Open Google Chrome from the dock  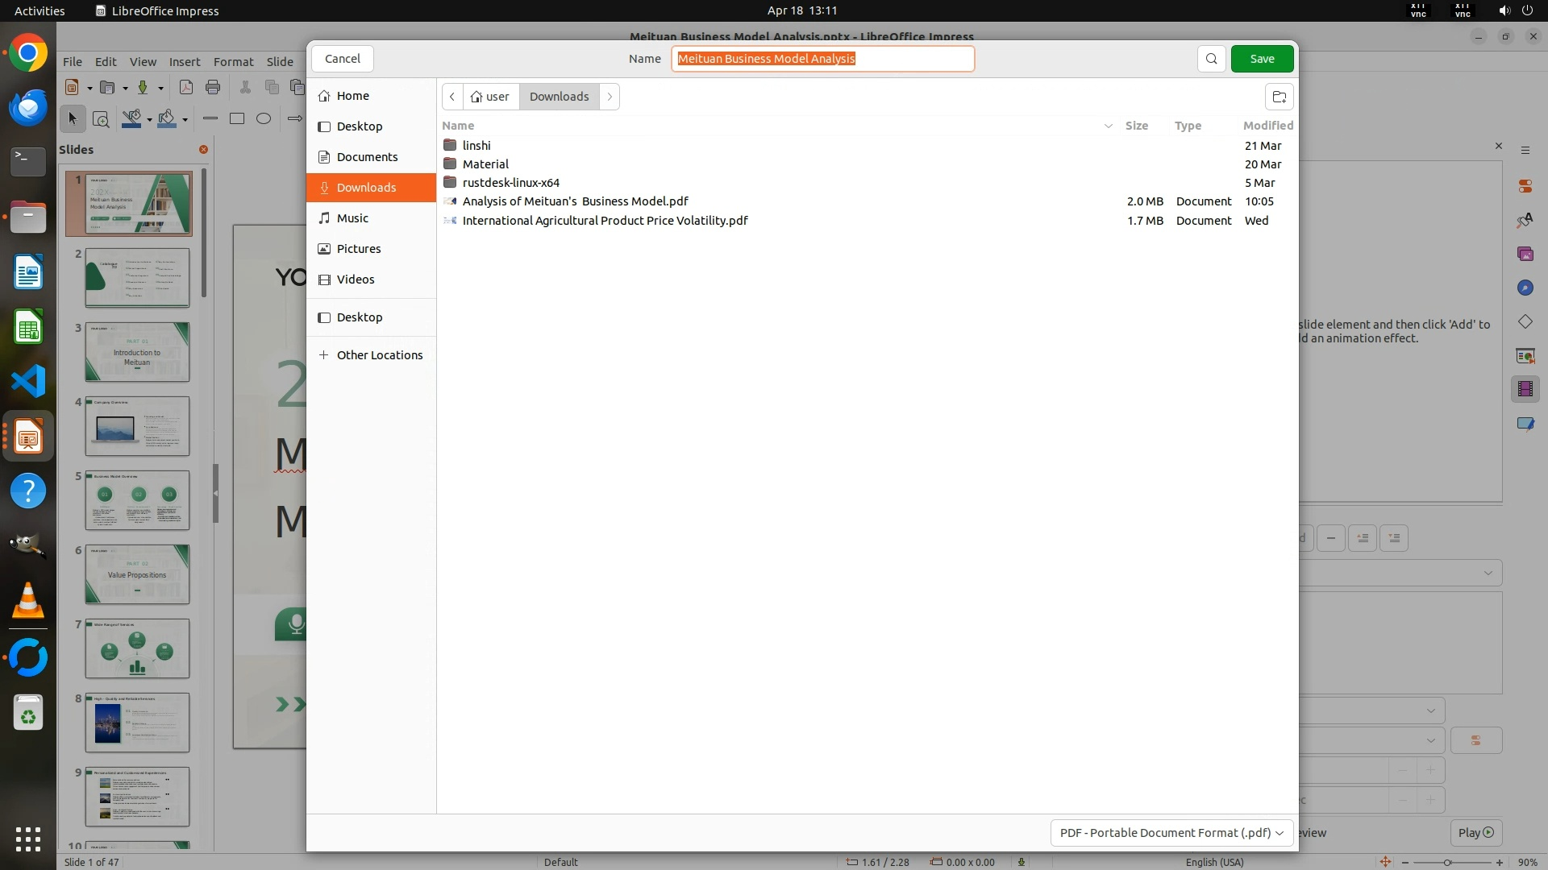(28, 54)
